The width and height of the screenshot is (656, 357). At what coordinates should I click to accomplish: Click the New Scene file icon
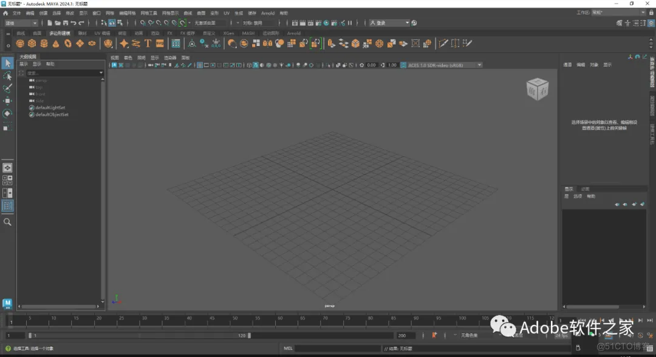click(50, 23)
